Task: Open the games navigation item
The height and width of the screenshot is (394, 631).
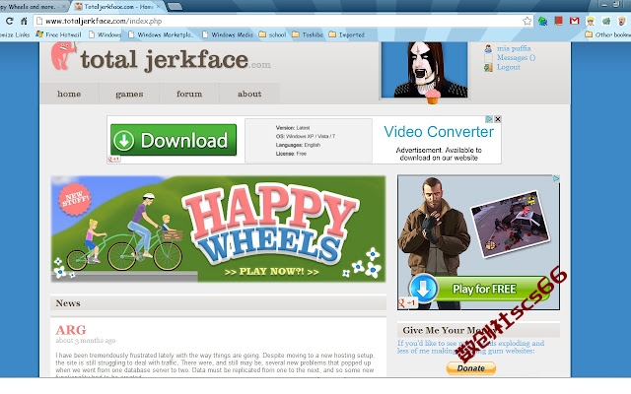Action: click(129, 94)
